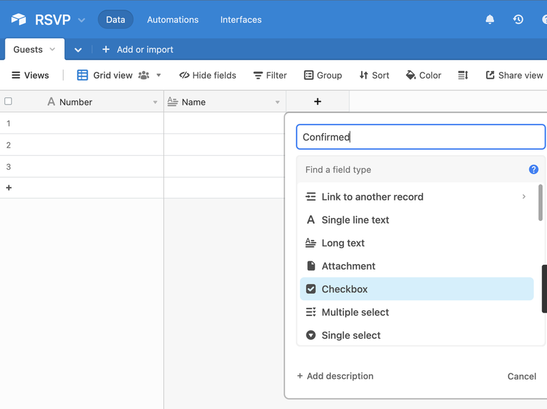Expand Link to another record submenu arrow
Image resolution: width=547 pixels, height=409 pixels.
pyautogui.click(x=524, y=196)
